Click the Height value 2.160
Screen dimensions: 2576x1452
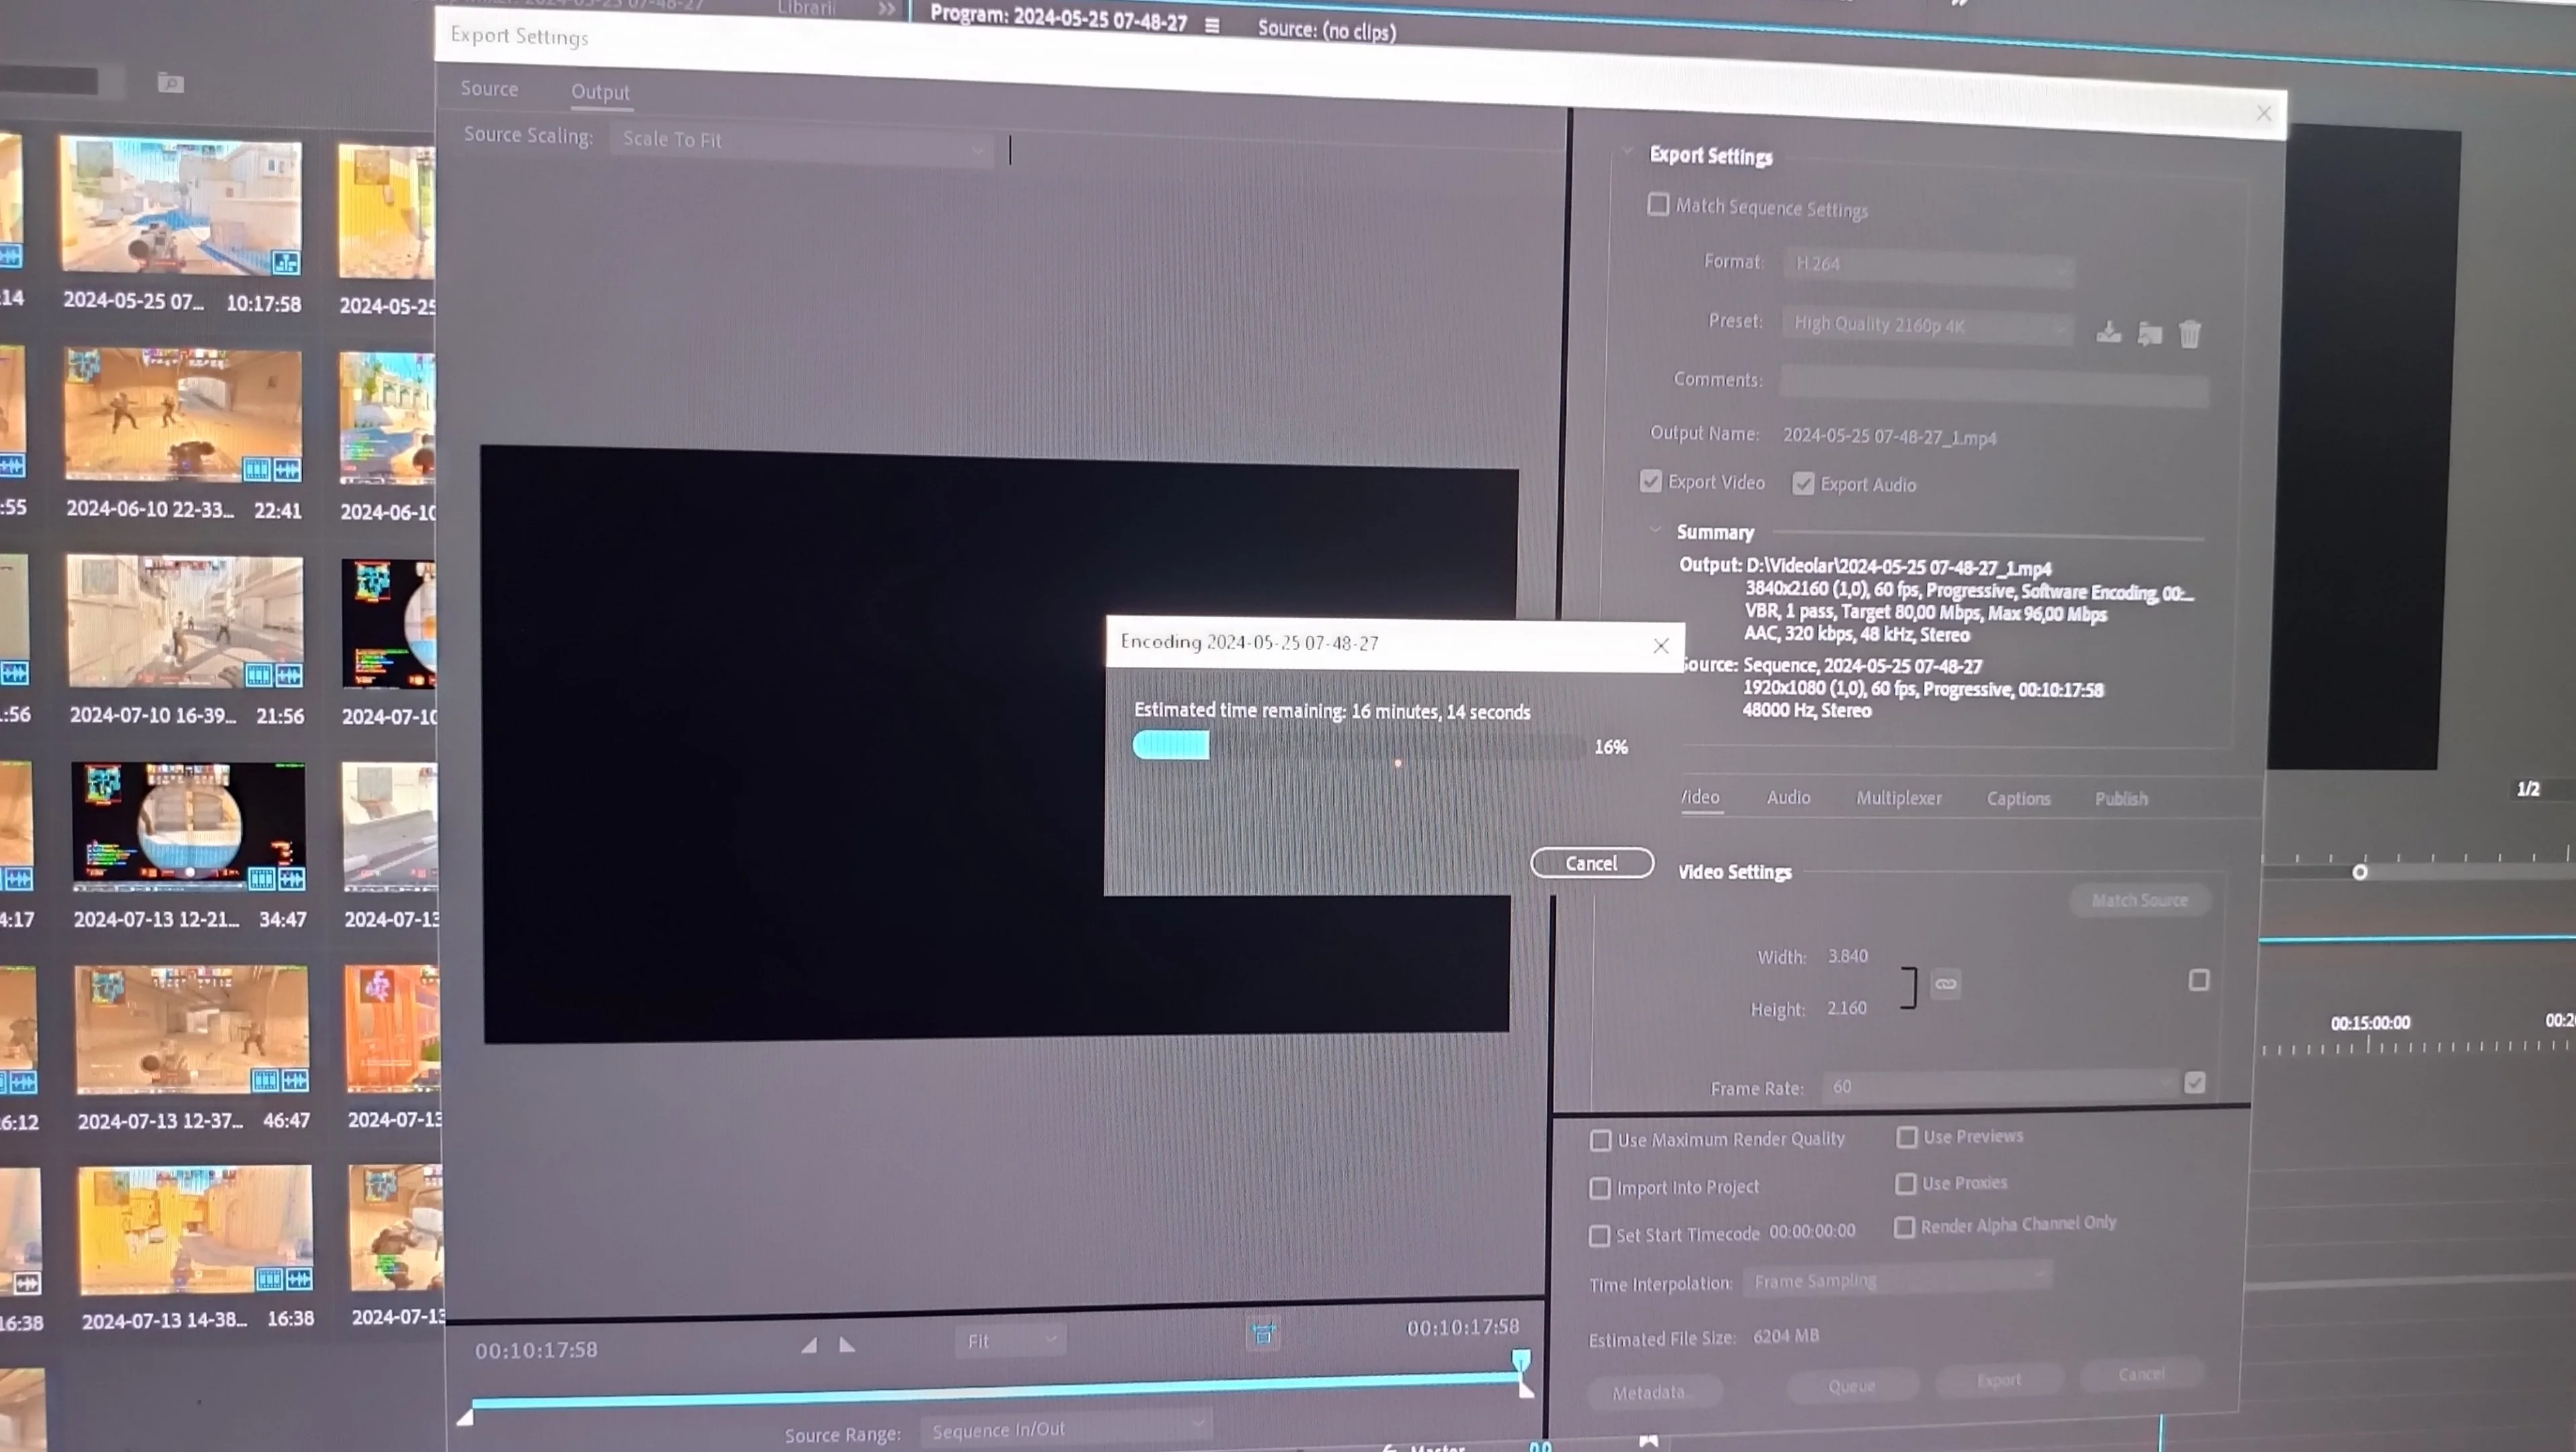pos(1846,1008)
